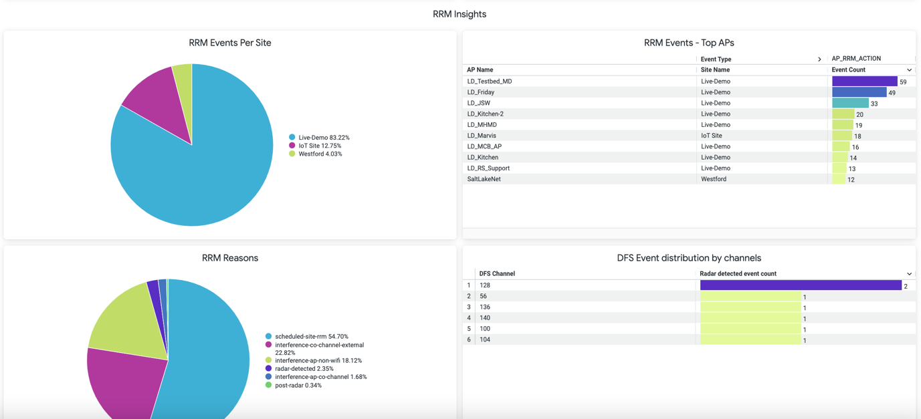Click the Westford legend color dot
This screenshot has width=921, height=419.
tap(292, 154)
